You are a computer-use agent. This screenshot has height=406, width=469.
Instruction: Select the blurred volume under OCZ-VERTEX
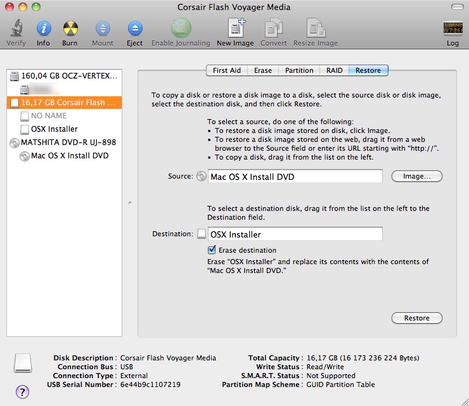coord(64,89)
